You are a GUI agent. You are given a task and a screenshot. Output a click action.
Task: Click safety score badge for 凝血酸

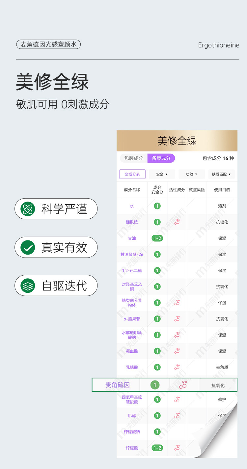click(x=157, y=351)
